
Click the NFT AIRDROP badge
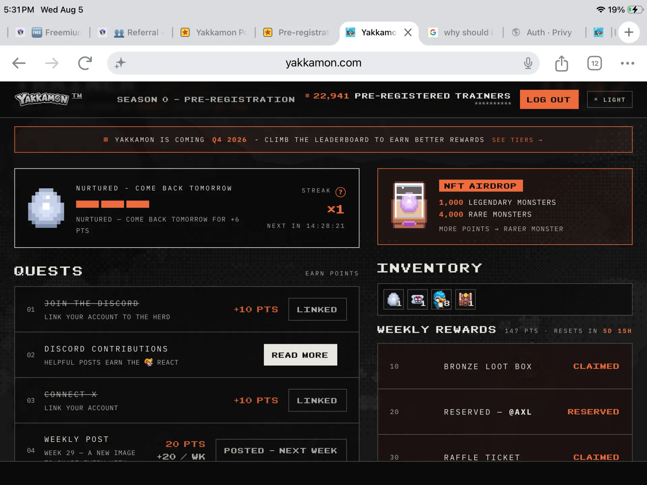point(481,186)
